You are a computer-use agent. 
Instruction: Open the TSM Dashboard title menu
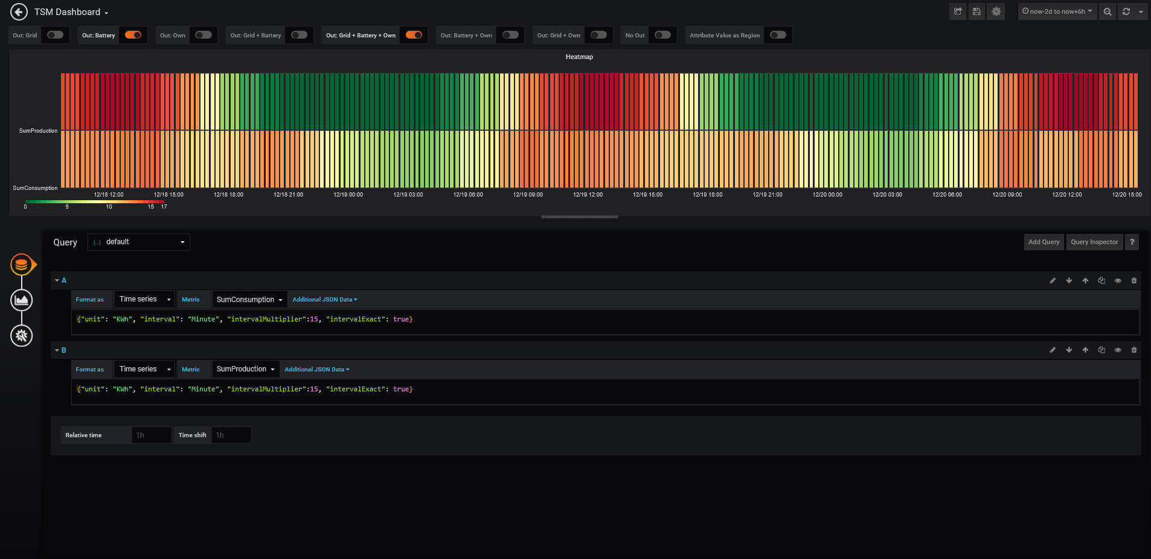[71, 12]
